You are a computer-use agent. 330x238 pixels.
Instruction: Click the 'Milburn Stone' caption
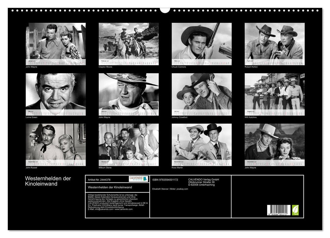pos(105,168)
